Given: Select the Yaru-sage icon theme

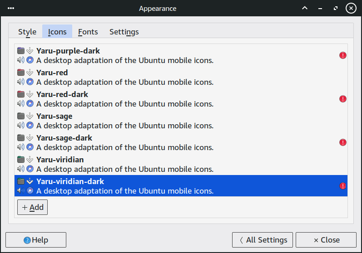Looking at the screenshot, I should 136,121.
